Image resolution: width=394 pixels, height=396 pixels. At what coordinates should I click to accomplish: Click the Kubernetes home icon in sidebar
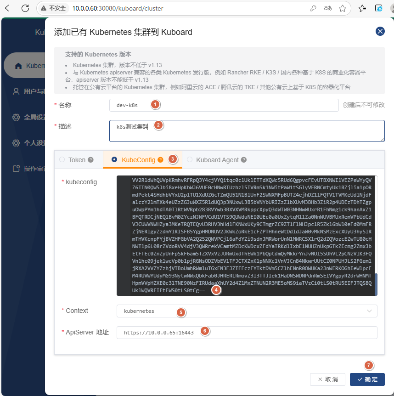[18, 66]
